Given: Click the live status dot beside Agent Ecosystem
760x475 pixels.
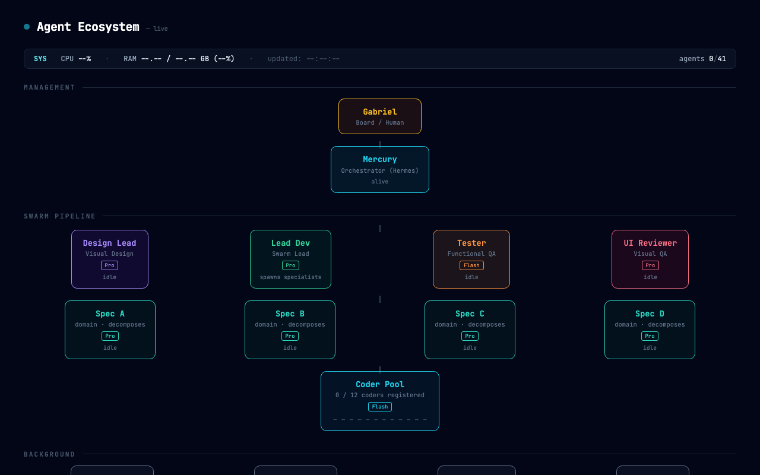Looking at the screenshot, I should click(x=27, y=27).
